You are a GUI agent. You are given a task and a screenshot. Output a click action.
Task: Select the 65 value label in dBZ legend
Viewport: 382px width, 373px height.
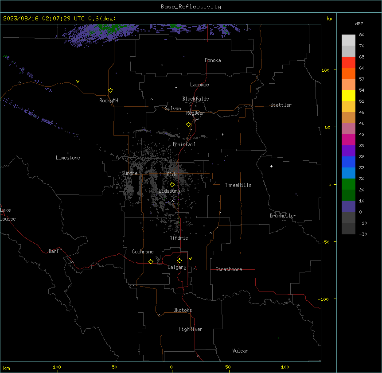(362, 57)
